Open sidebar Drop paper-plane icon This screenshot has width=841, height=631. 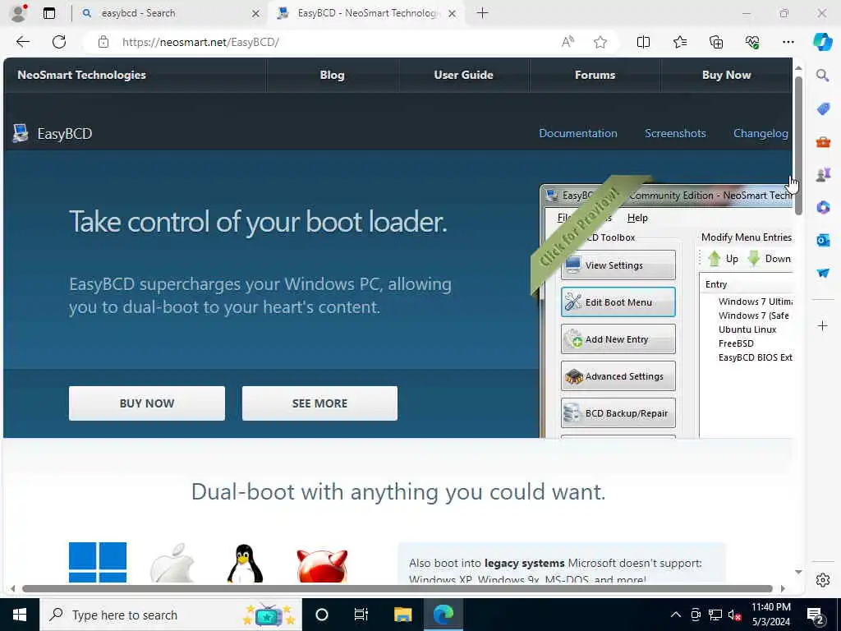pyautogui.click(x=823, y=273)
